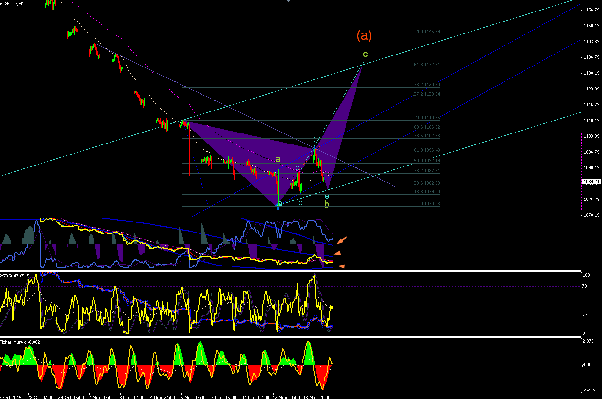Image resolution: width=603 pixels, height=399 pixels.
Task: Click price axis value 1070.19
Action: click(x=592, y=215)
